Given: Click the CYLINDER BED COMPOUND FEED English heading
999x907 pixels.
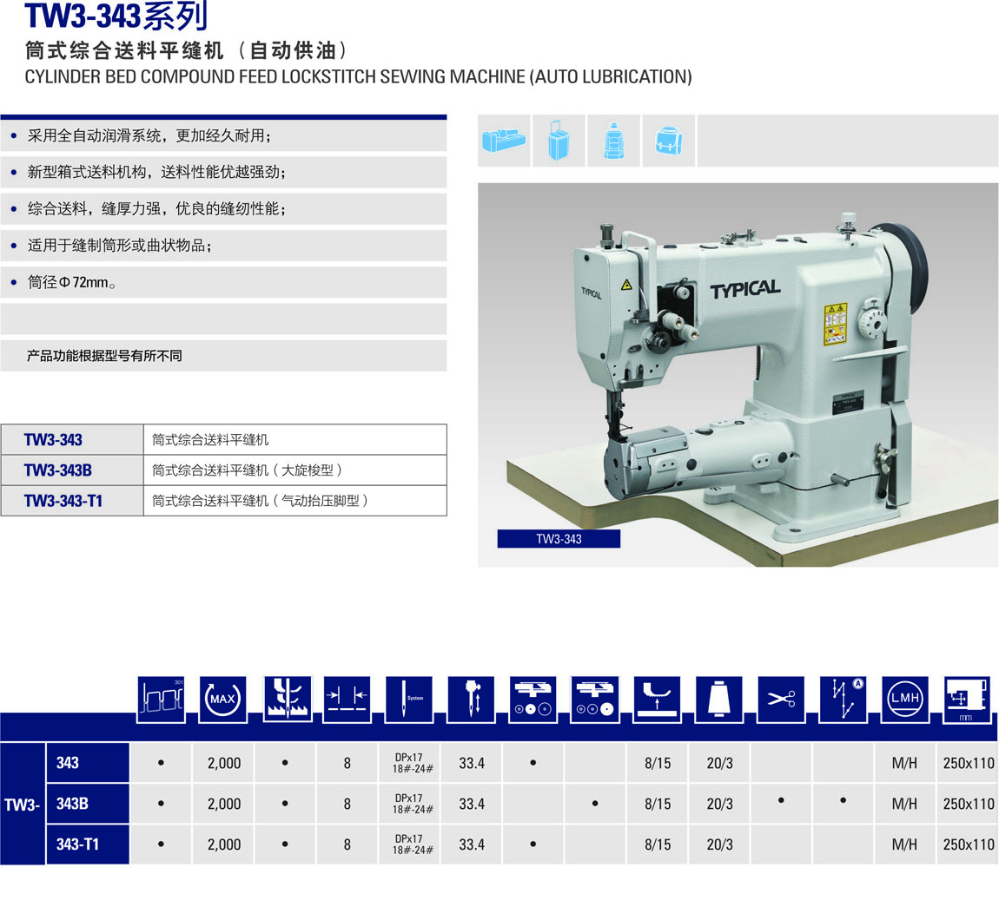Looking at the screenshot, I should pyautogui.click(x=358, y=76).
